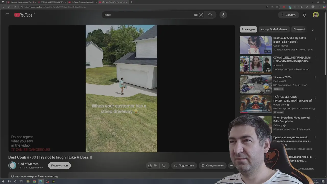
Task: Select the Все видео filter chip
Action: (248, 29)
